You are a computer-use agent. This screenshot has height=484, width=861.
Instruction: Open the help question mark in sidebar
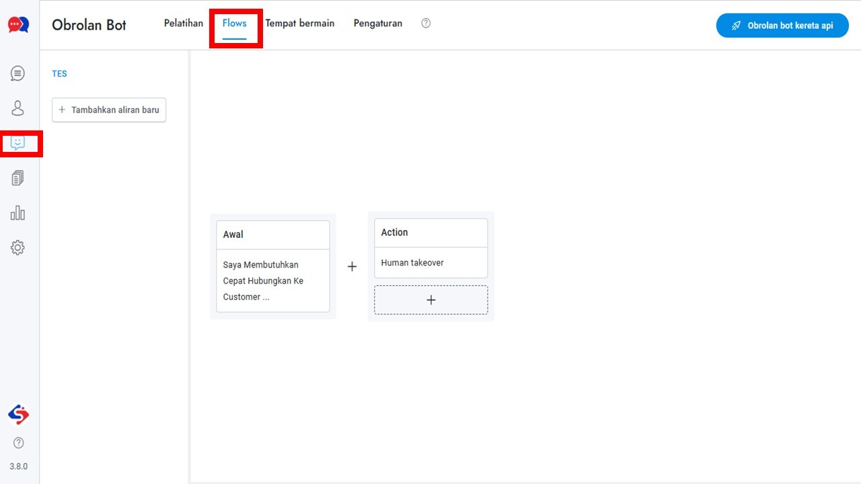(x=19, y=442)
